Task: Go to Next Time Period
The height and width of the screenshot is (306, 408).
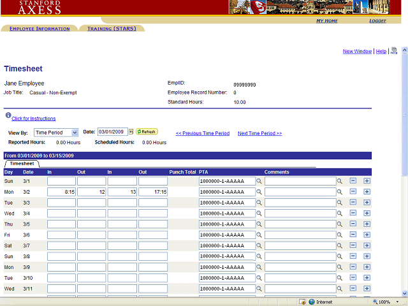Action: (x=259, y=133)
